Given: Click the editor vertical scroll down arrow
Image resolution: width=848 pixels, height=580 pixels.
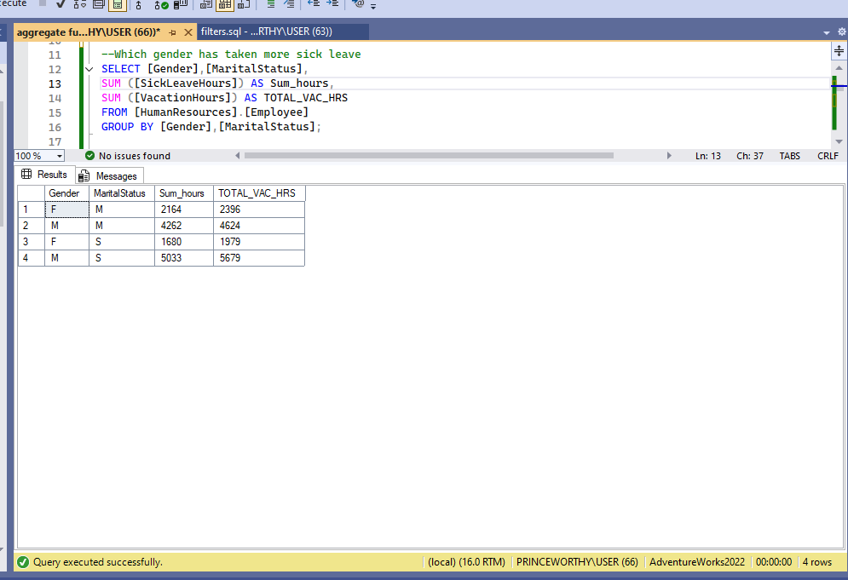Looking at the screenshot, I should pyautogui.click(x=839, y=141).
